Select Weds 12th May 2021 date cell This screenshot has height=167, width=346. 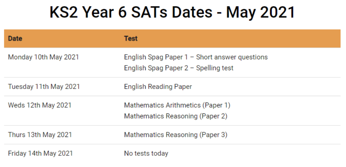tap(40, 105)
